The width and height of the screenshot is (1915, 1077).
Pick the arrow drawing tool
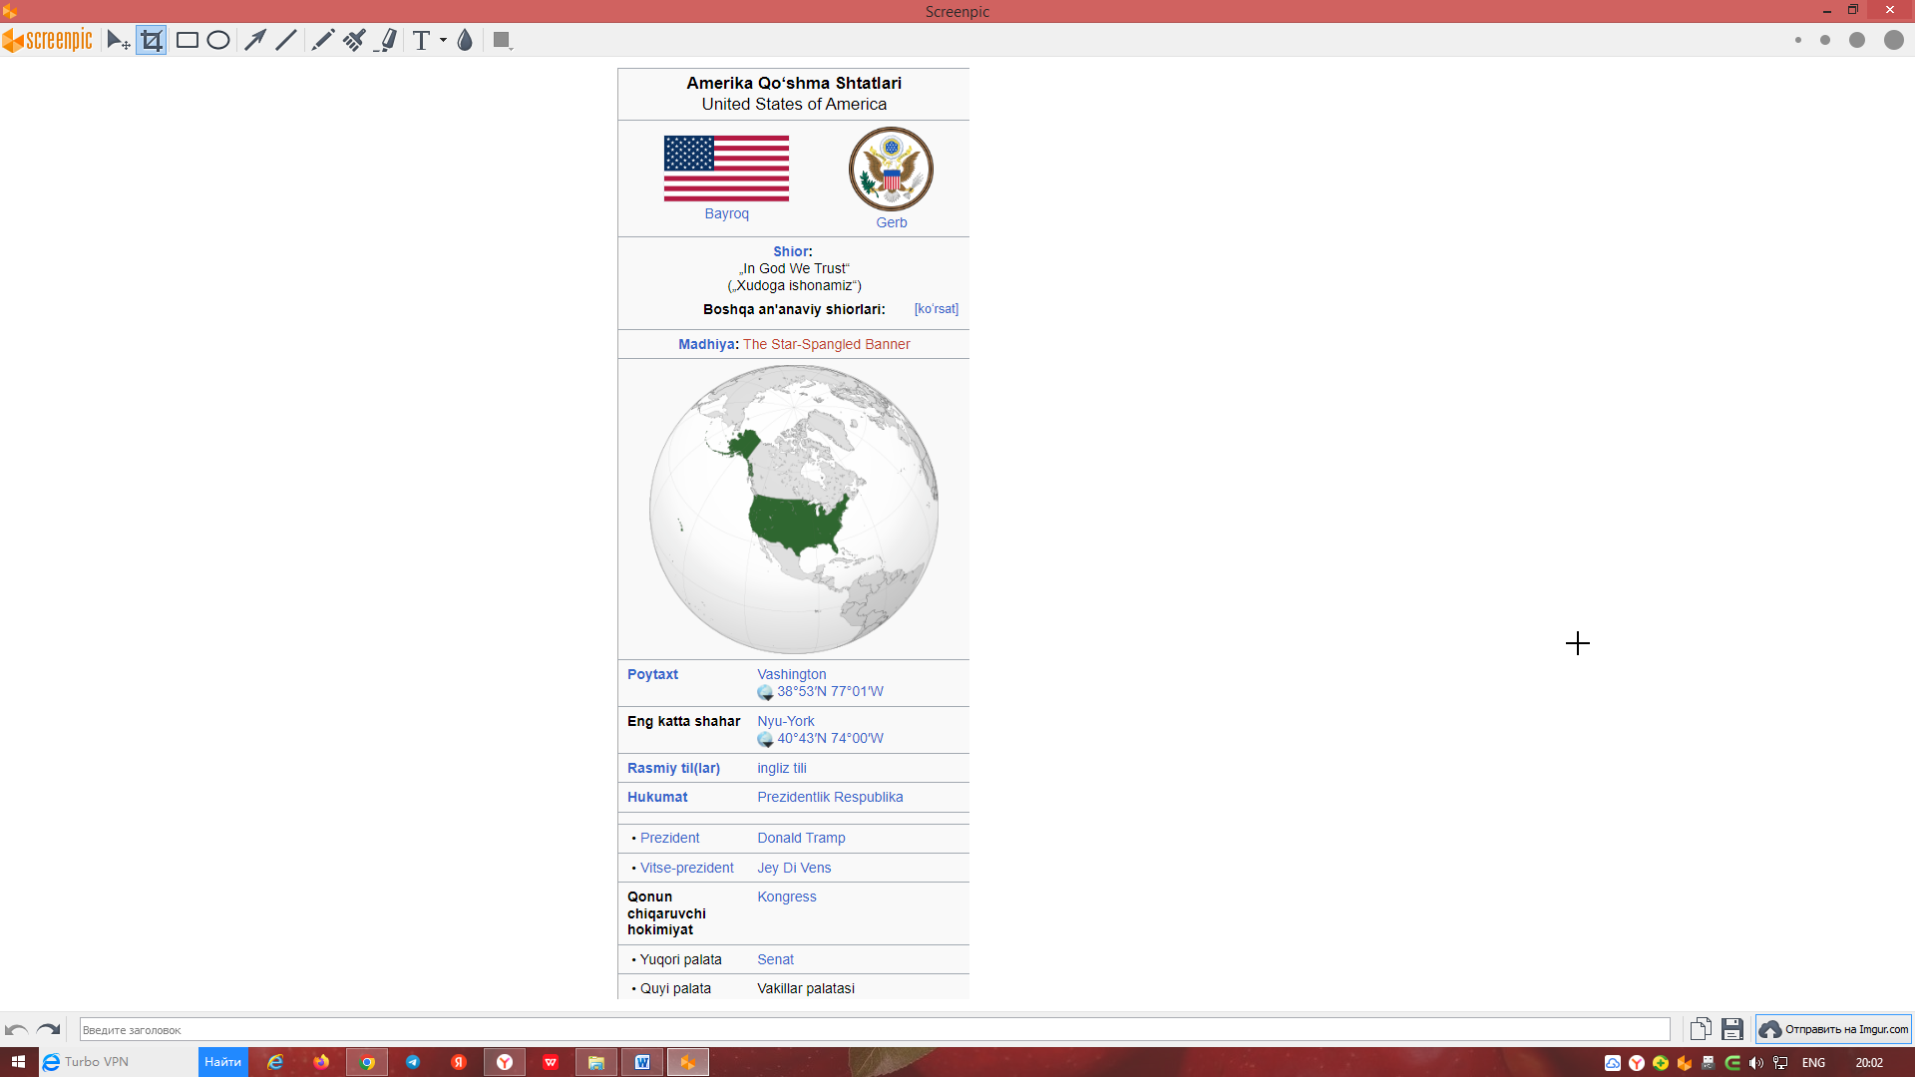255,41
